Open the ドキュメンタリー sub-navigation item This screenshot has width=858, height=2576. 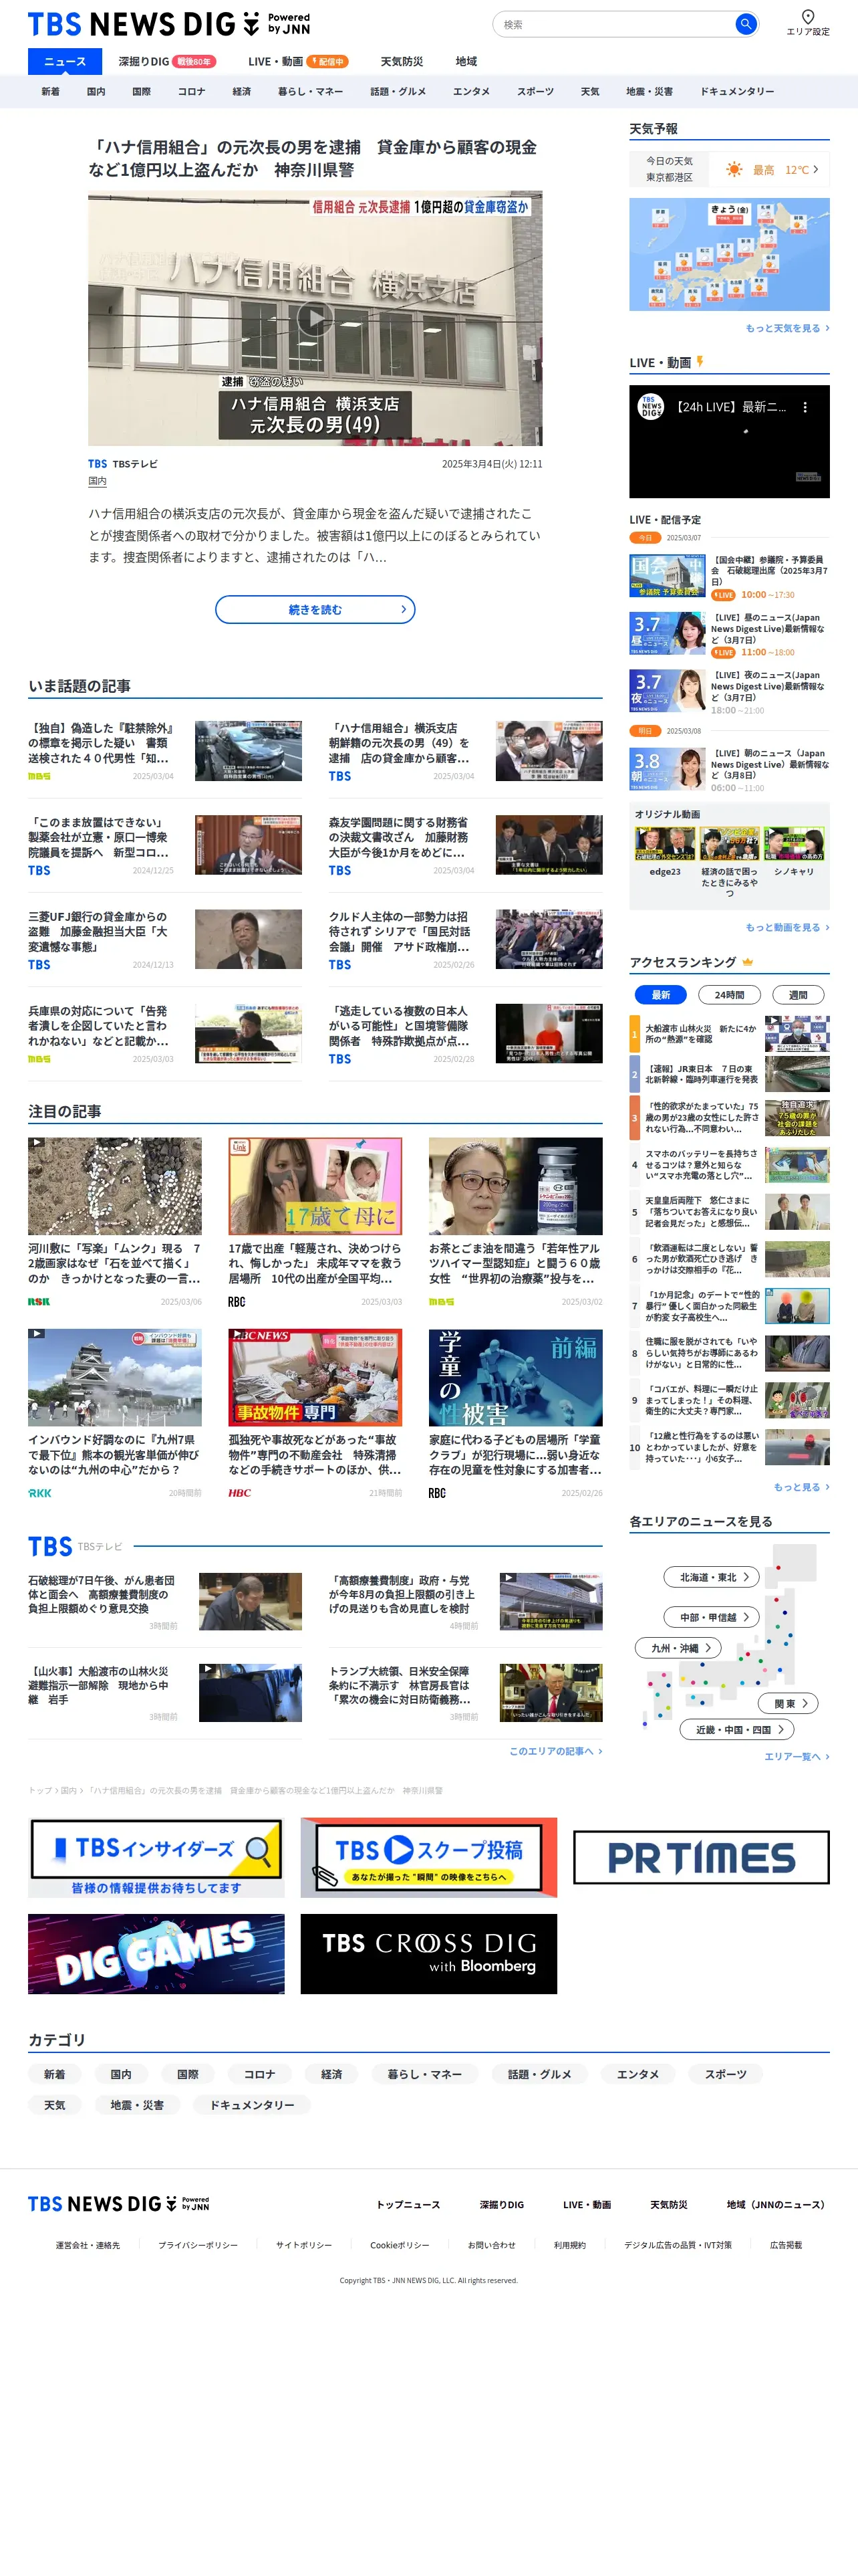coord(737,91)
